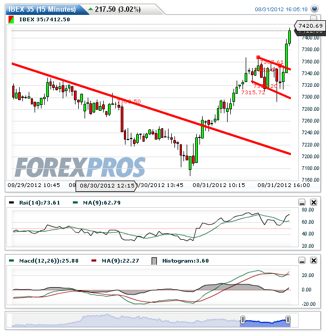The width and height of the screenshot is (326, 334).
Task: Click the green MA(9):62.79 legend swatch
Action: tap(75, 202)
